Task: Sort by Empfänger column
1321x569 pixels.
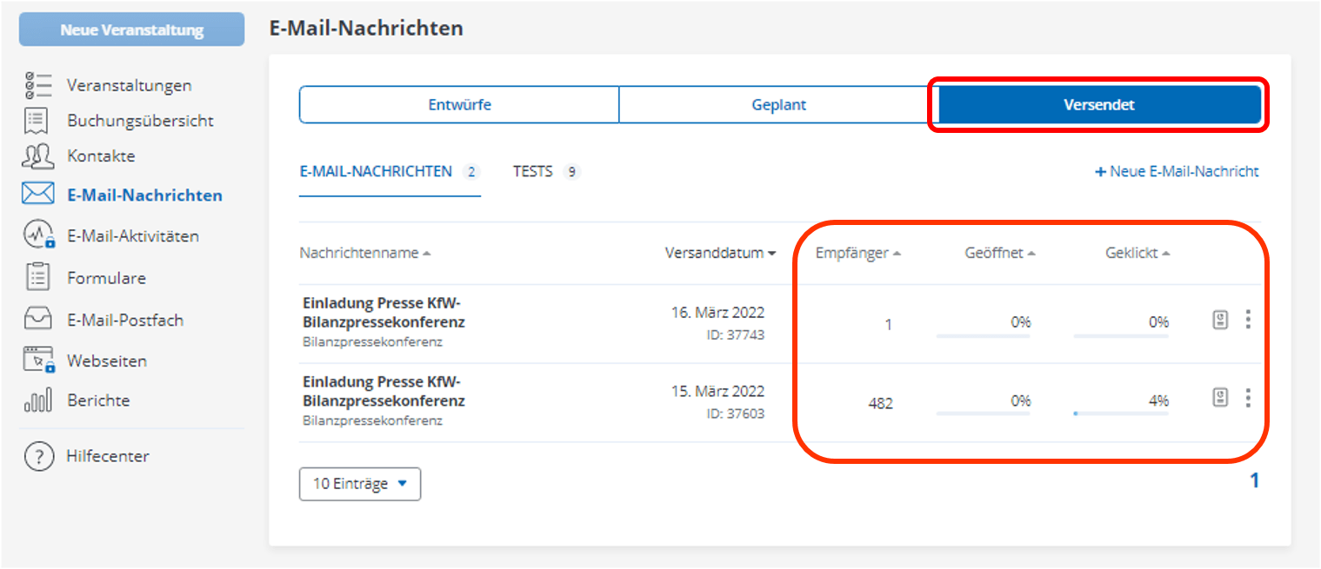Action: point(857,253)
